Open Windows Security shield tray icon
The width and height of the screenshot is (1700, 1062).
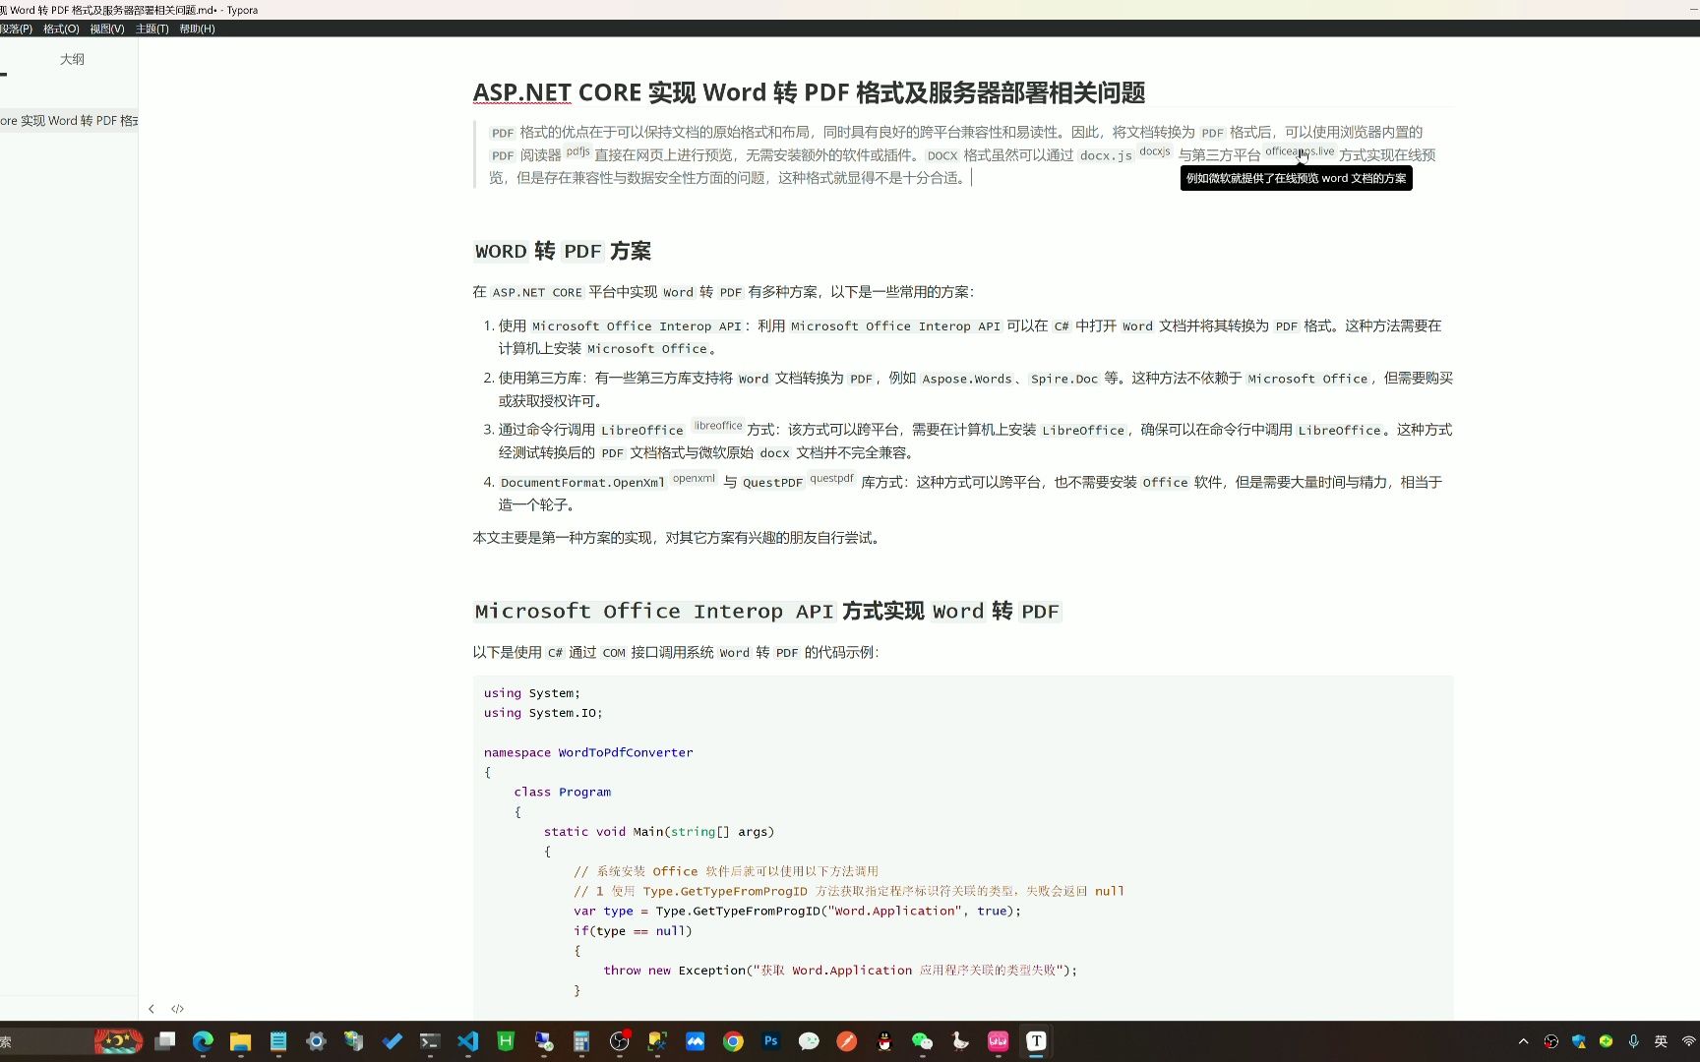[x=1579, y=1041]
